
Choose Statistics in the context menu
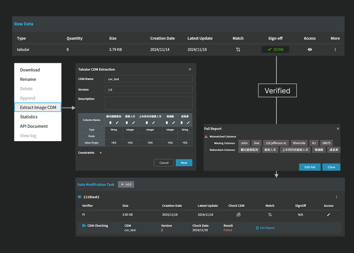coord(29,117)
